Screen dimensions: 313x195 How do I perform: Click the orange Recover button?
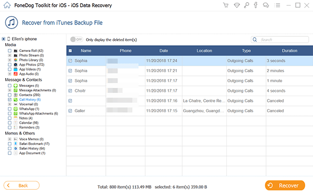[x=285, y=186]
